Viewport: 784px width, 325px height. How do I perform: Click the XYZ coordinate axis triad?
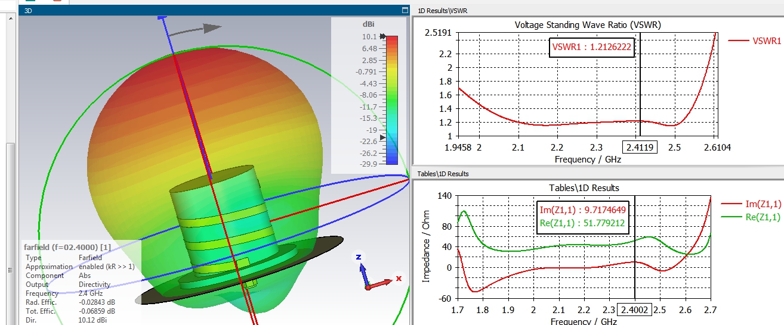(379, 271)
